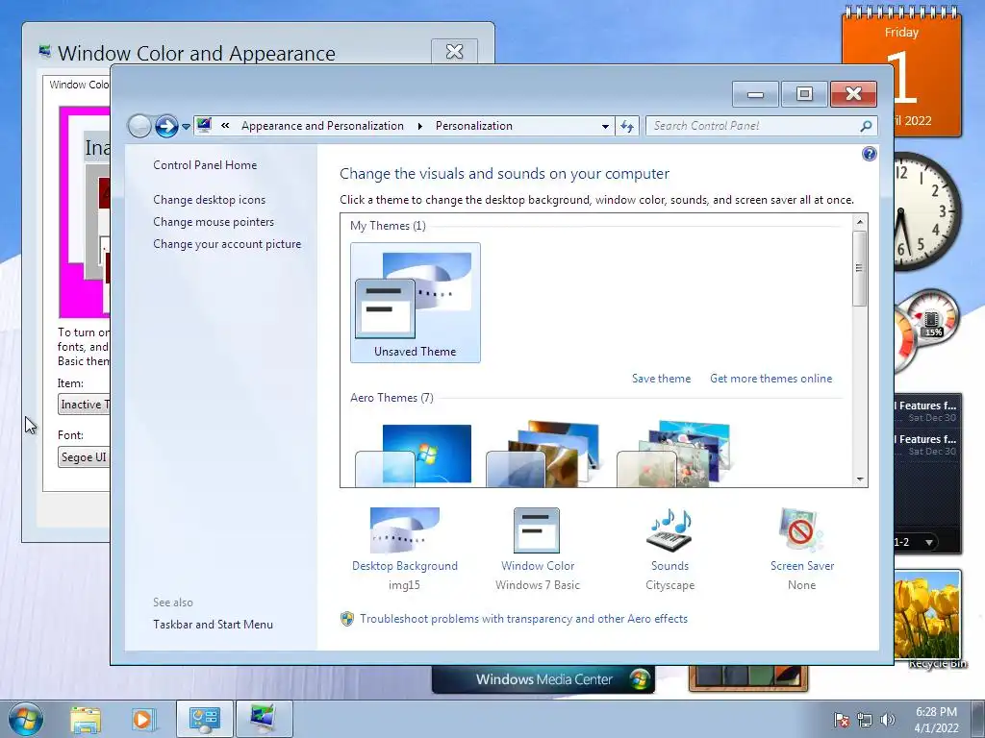Expand the address bar history dropdown
Screen dimensions: 985x738
coord(605,126)
